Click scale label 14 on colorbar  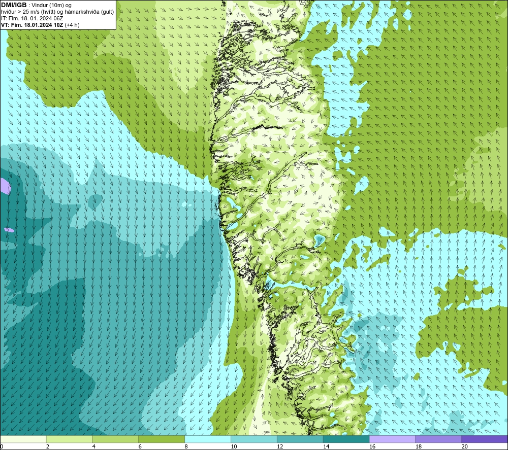326,447
